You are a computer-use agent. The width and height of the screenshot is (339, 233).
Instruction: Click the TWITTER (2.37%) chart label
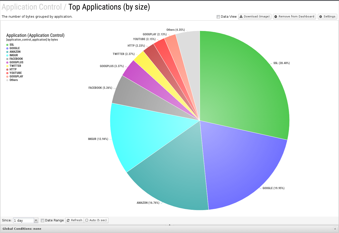point(124,54)
